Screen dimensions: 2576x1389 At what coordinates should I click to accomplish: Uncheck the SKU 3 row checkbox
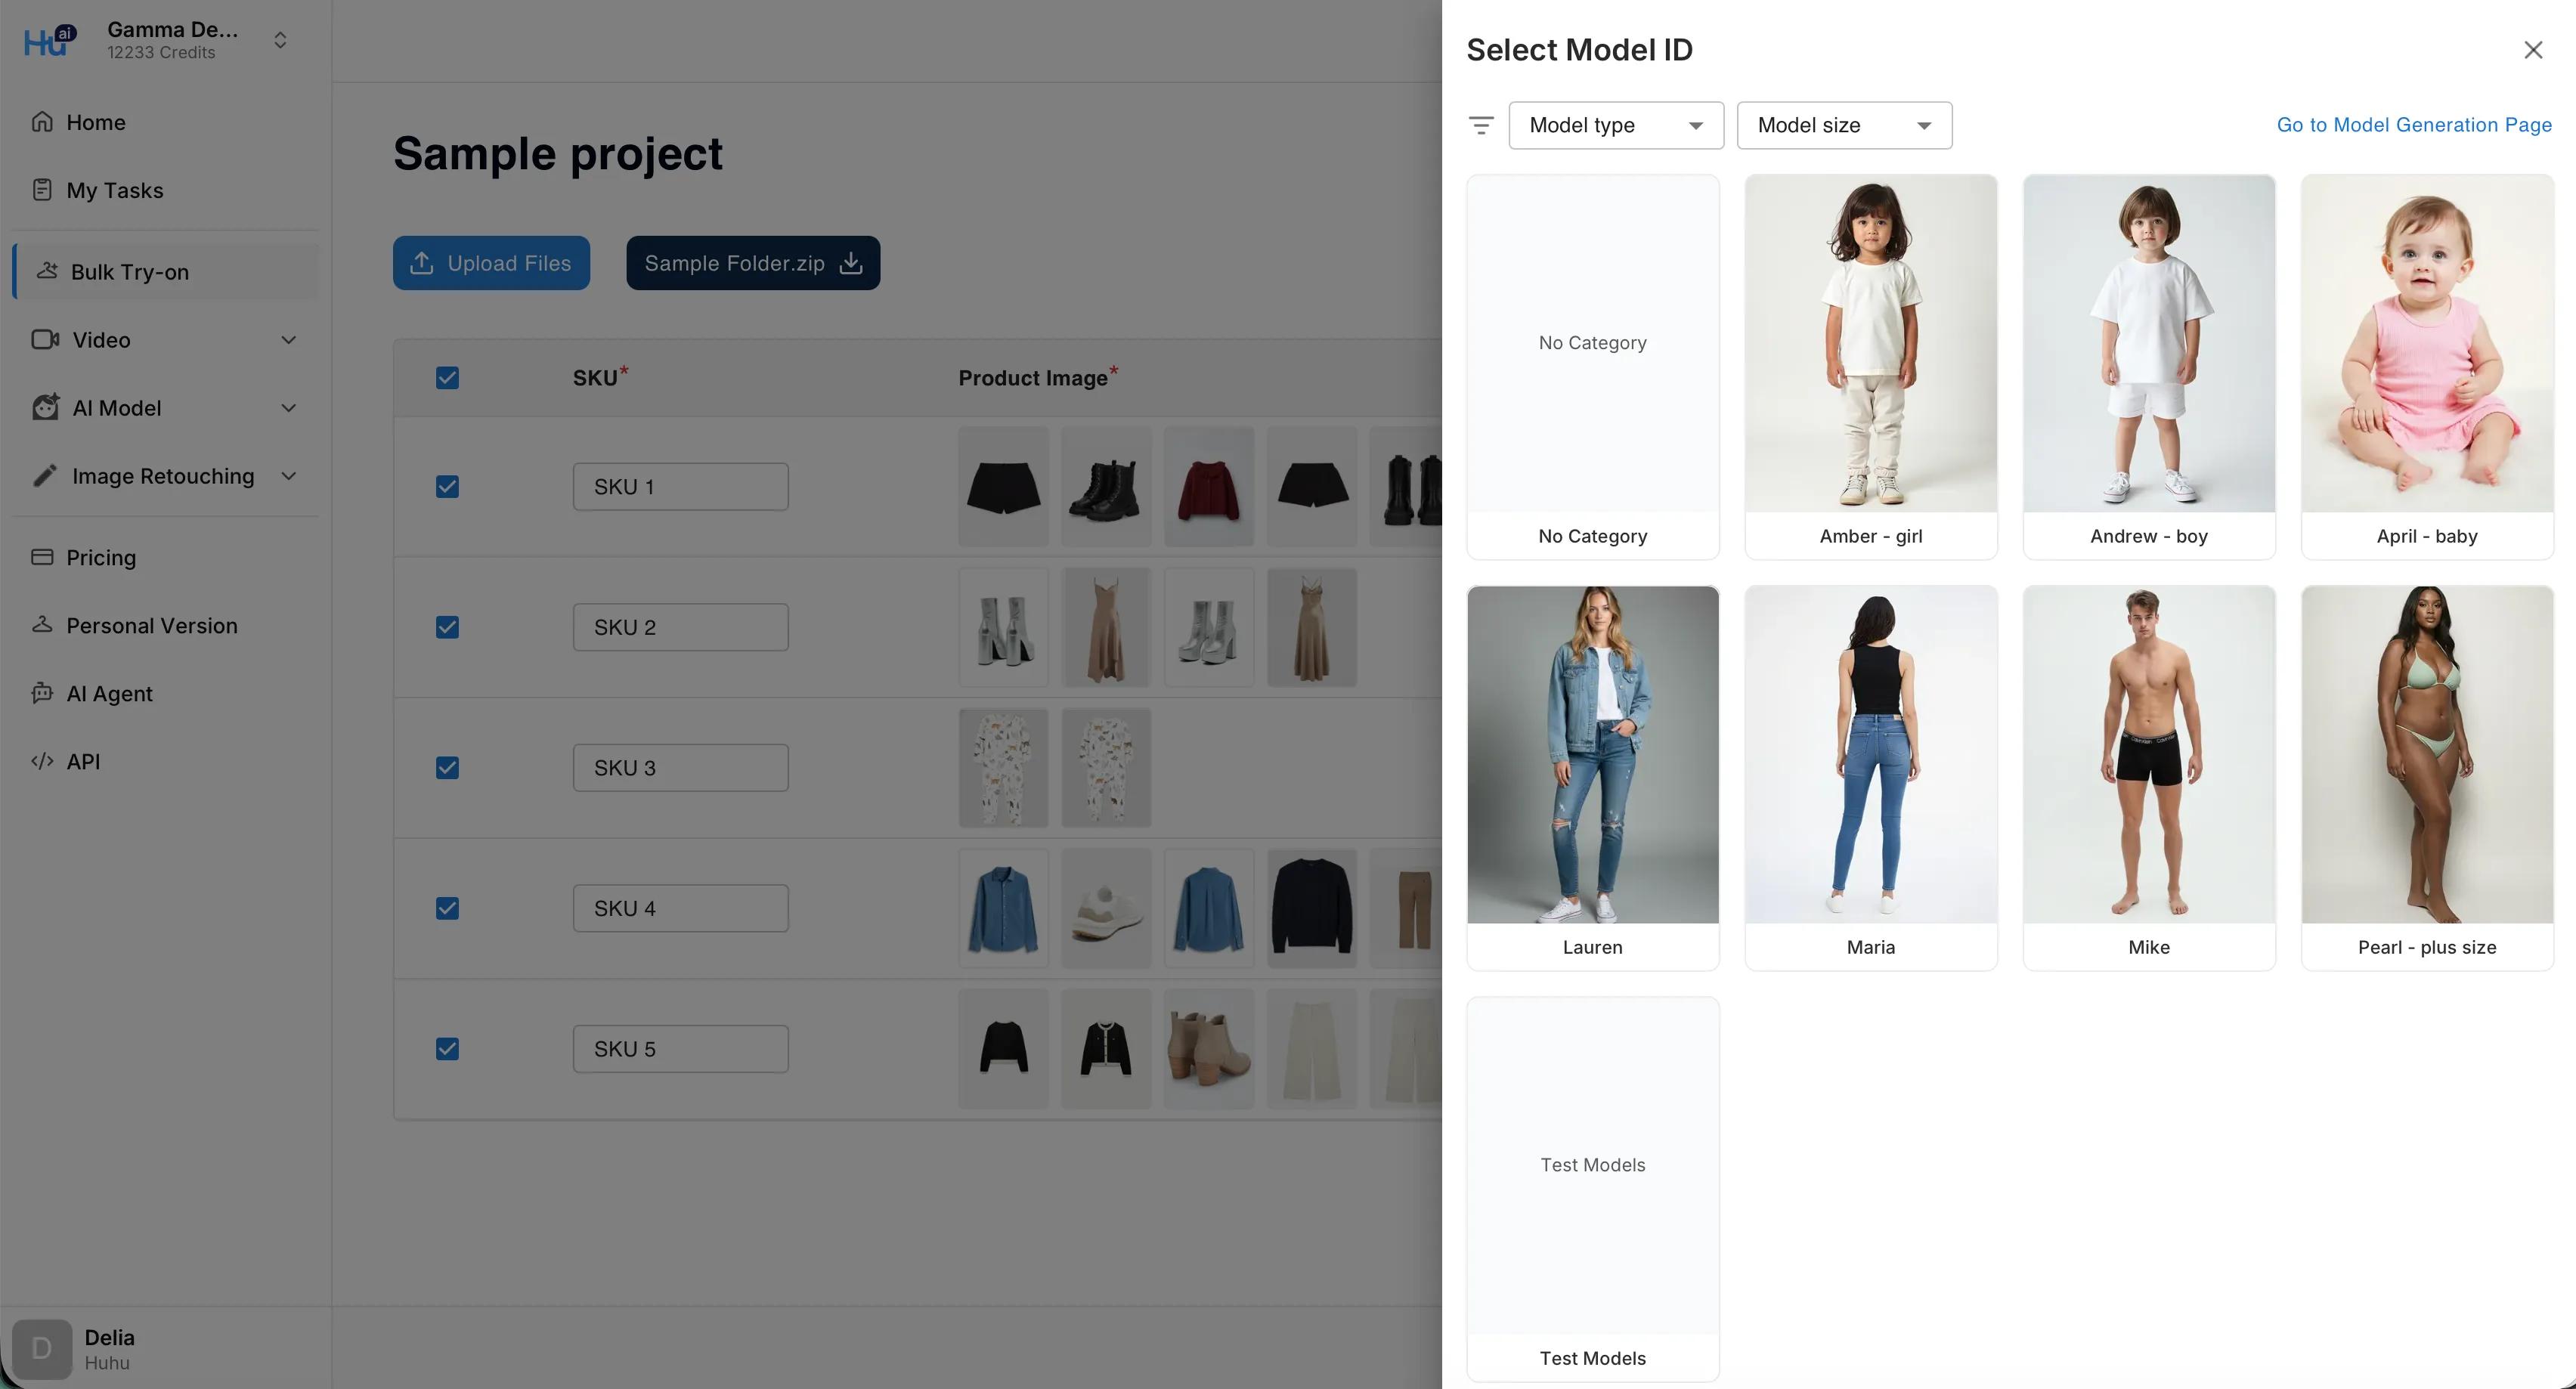coord(447,768)
